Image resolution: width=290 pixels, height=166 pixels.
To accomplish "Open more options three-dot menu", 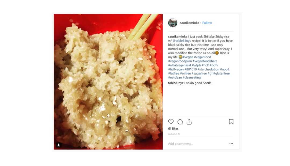I will [231, 144].
